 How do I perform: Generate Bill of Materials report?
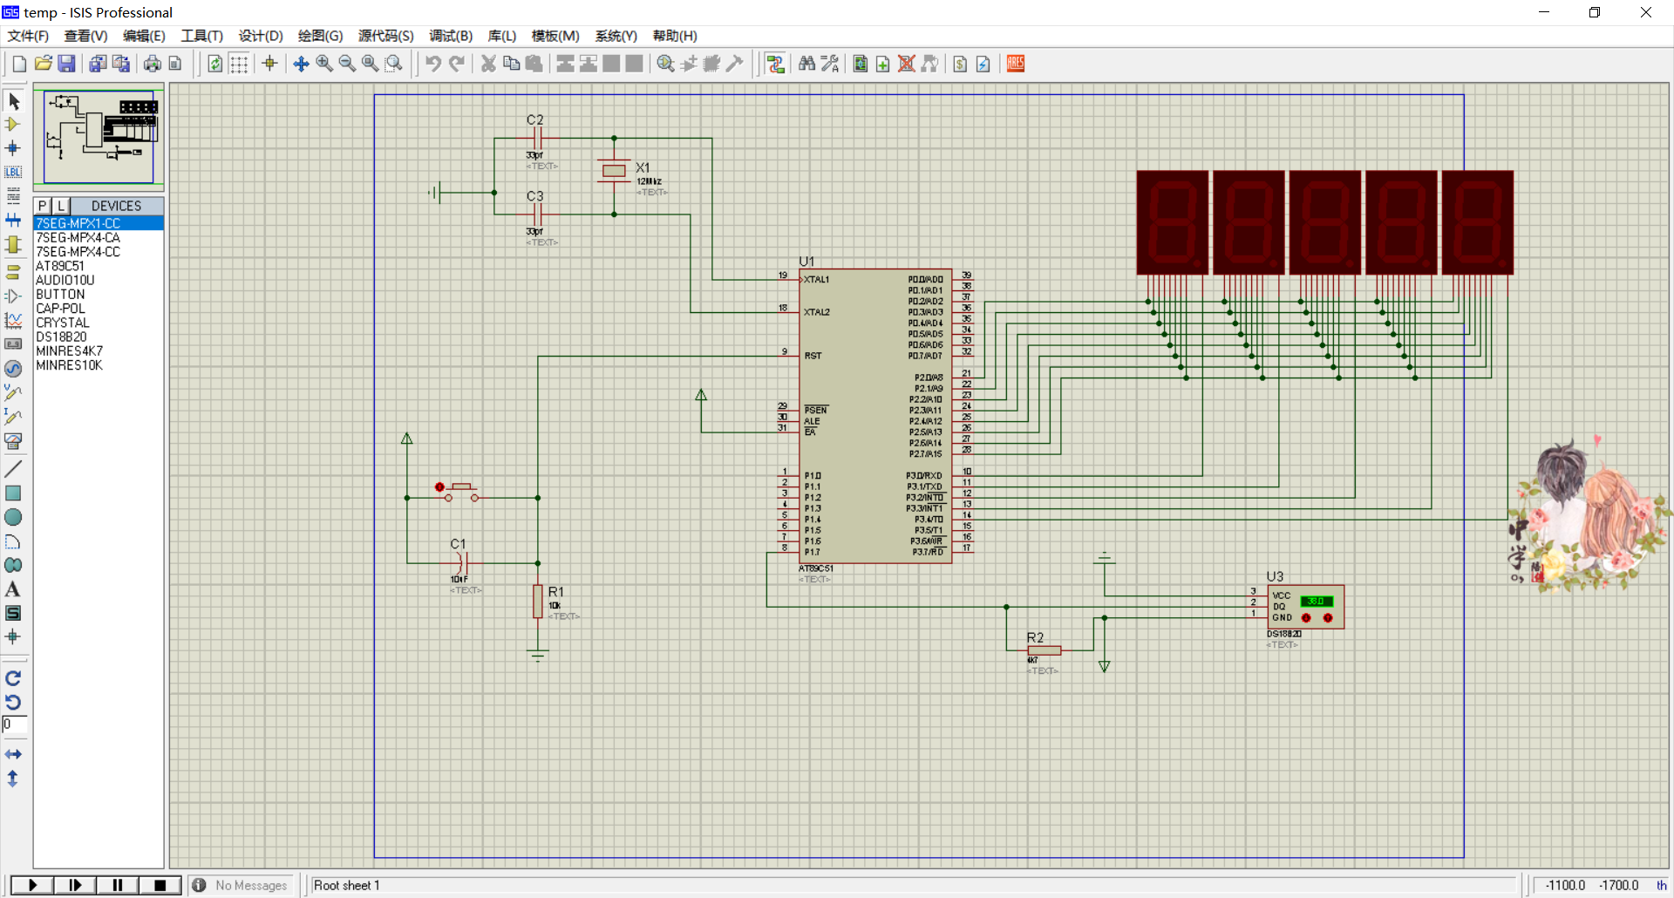[x=960, y=64]
